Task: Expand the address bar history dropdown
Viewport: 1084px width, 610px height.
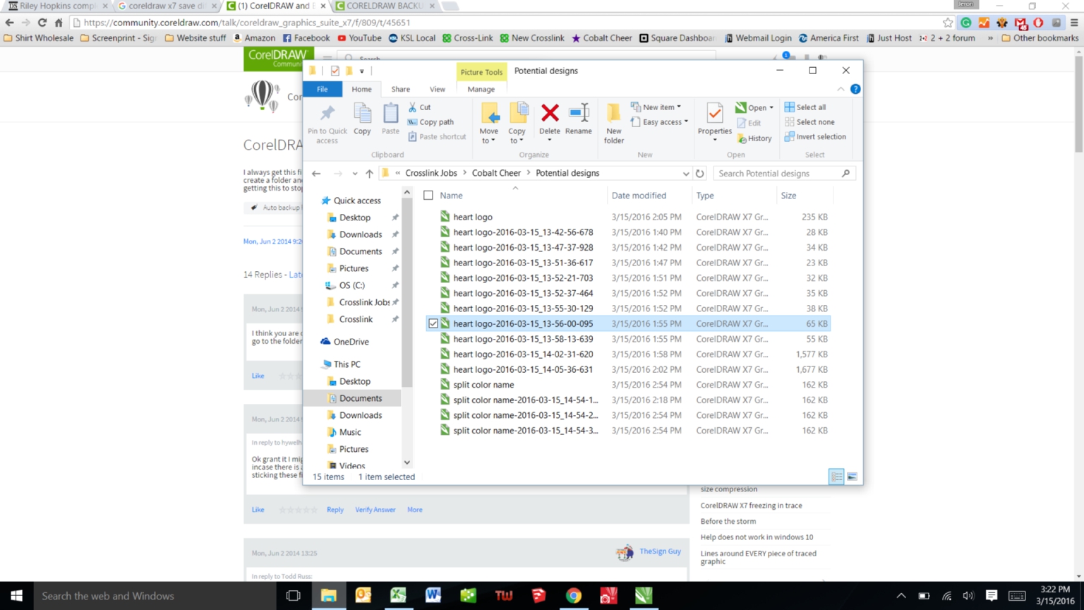Action: pyautogui.click(x=685, y=173)
